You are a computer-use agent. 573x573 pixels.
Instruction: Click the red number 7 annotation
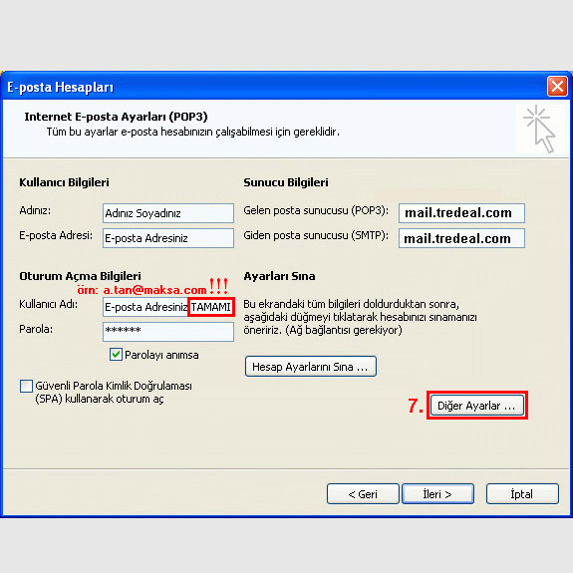pyautogui.click(x=416, y=406)
